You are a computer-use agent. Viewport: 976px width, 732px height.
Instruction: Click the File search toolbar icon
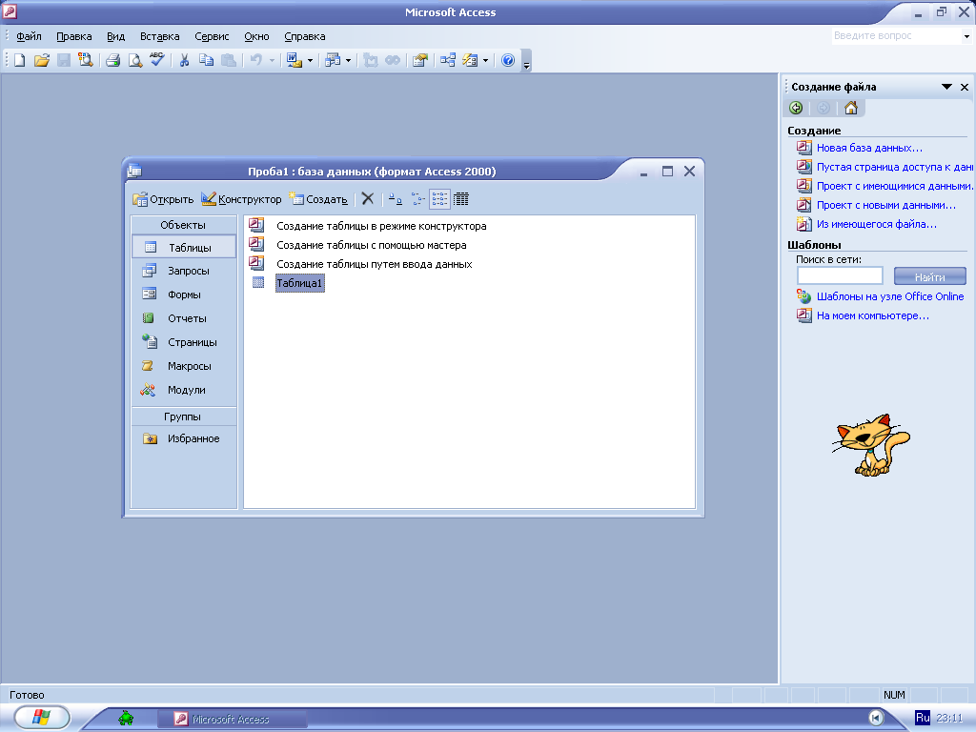[85, 60]
